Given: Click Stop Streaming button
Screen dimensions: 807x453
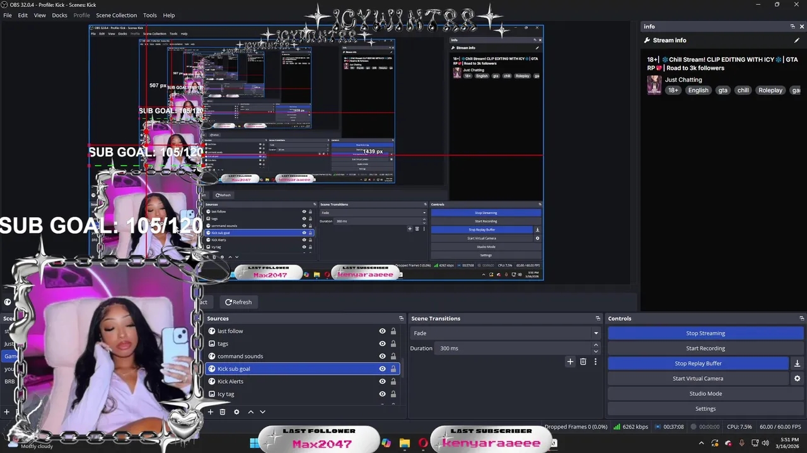Looking at the screenshot, I should (705, 333).
